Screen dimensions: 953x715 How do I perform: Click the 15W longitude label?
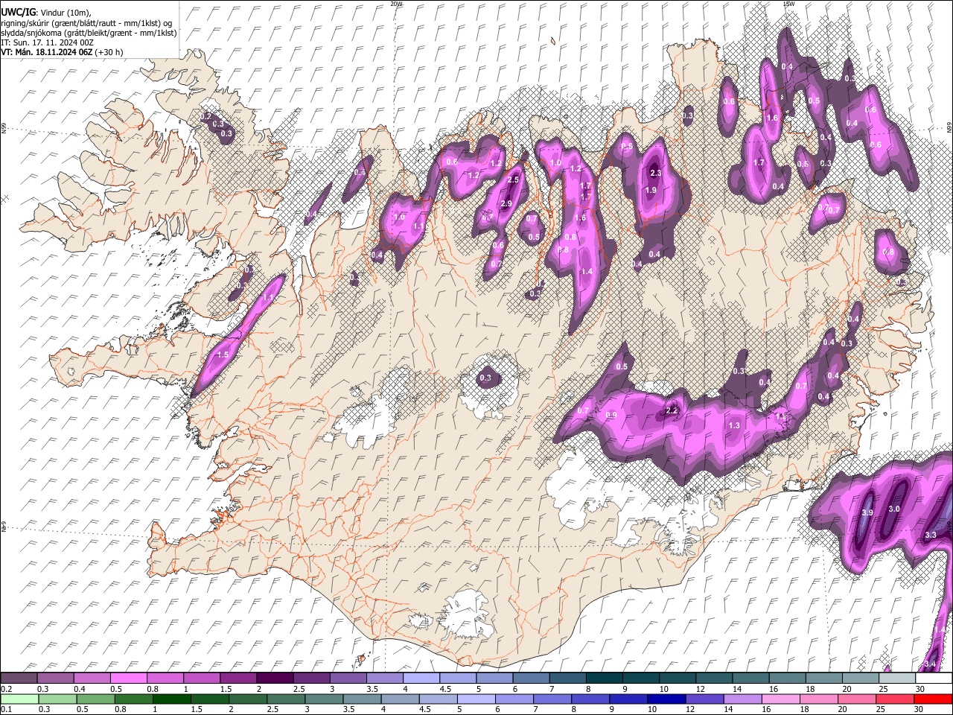point(788,4)
